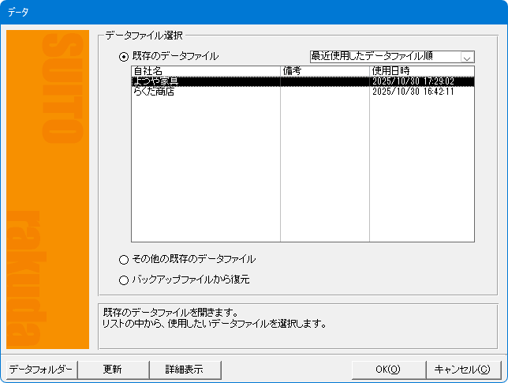Screen dimensions: 508x383
Task: Click the データ window title bar
Action: 252,13
